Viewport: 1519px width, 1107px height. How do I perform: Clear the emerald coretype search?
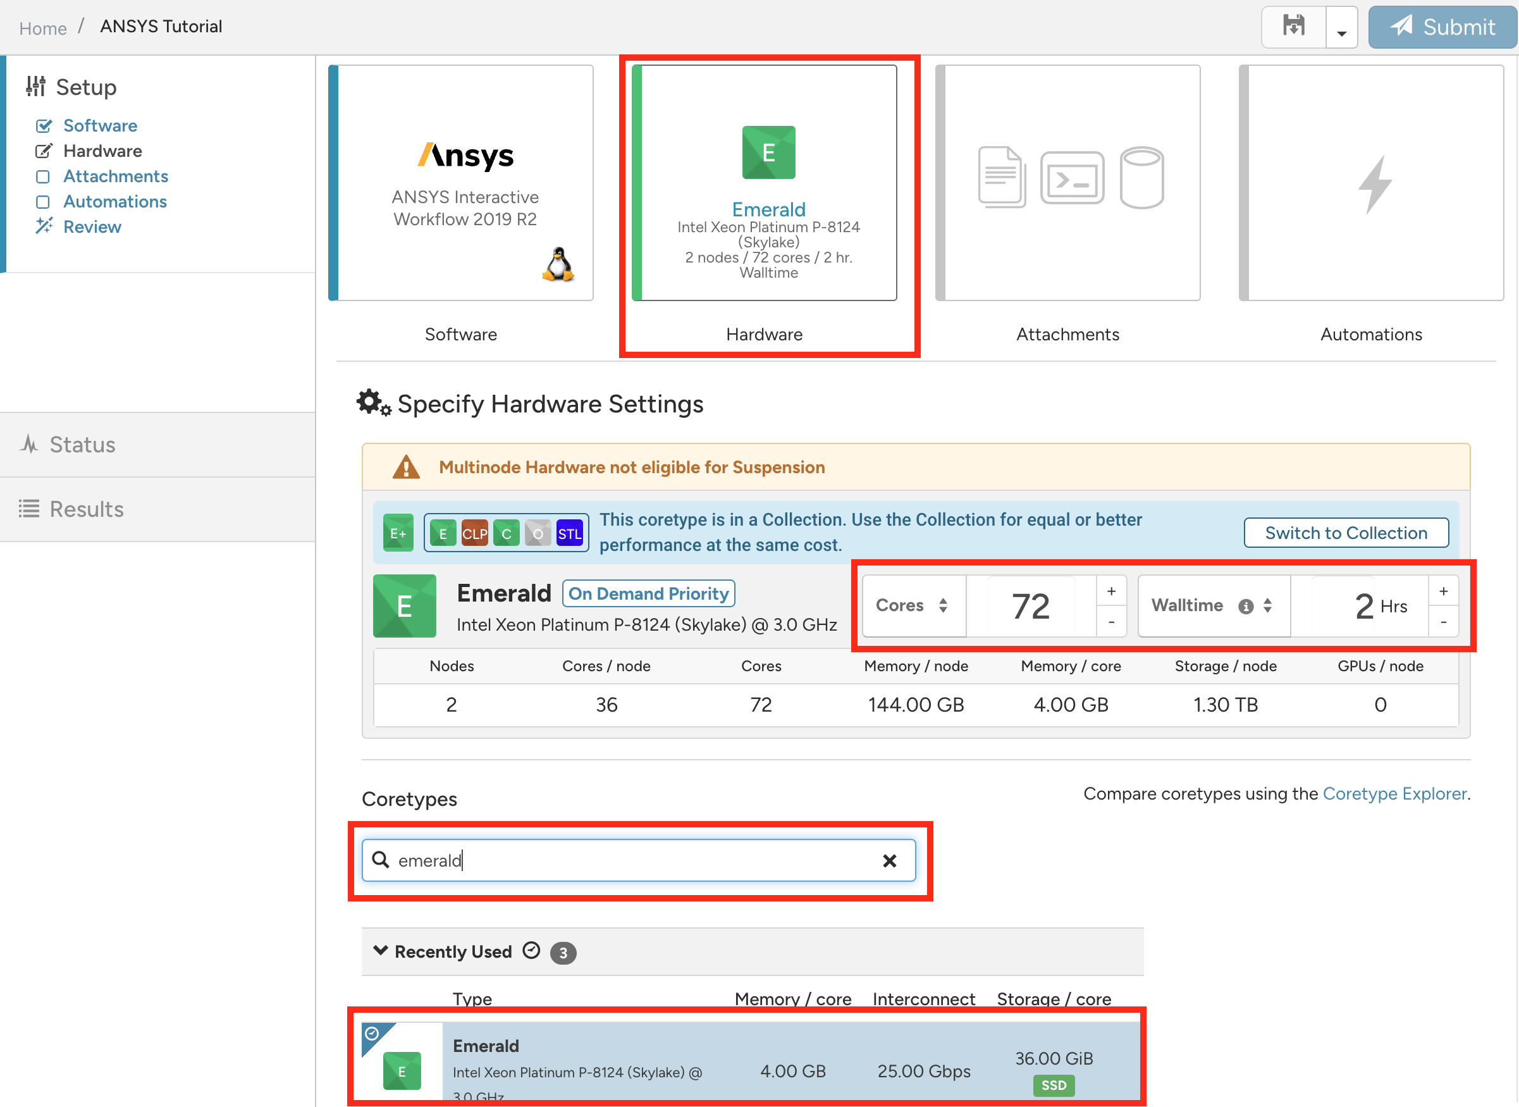point(889,861)
